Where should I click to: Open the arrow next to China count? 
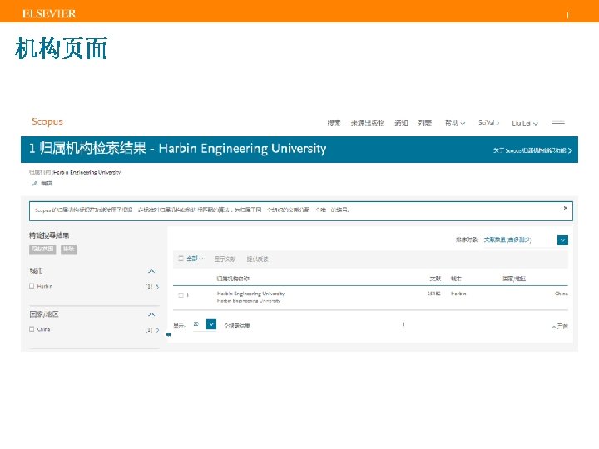(x=157, y=330)
